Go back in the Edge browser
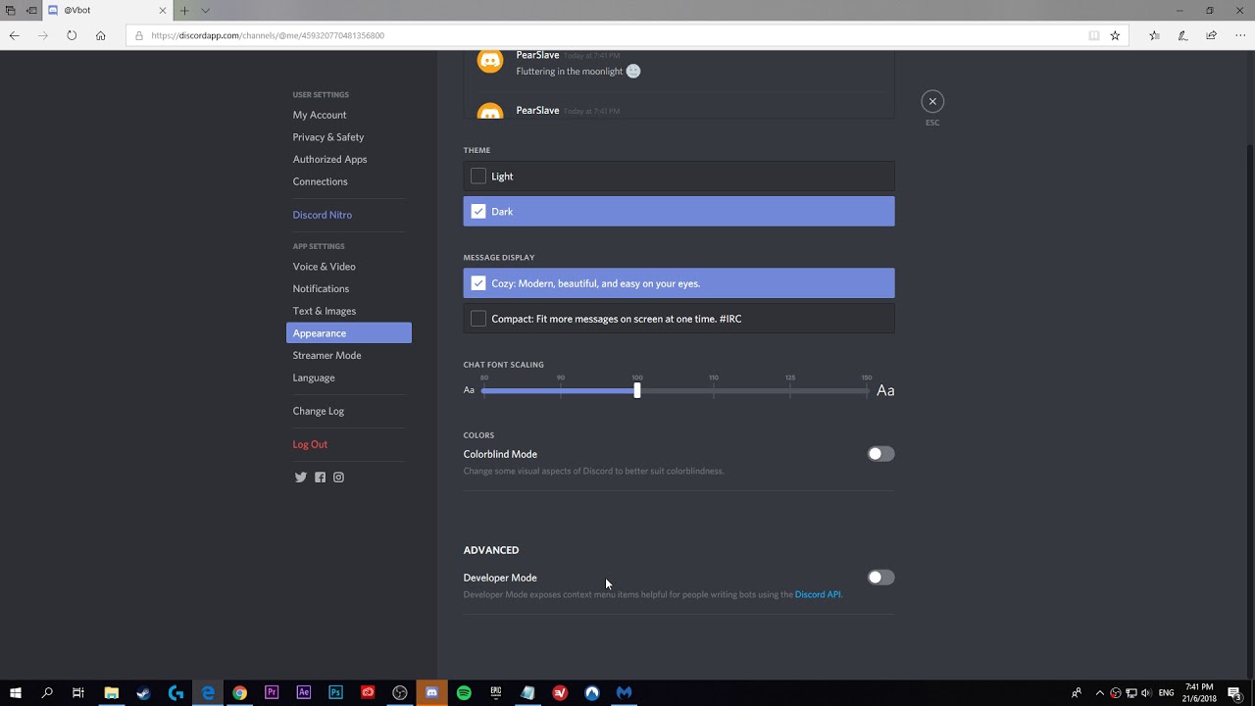The image size is (1255, 706). coord(14,35)
